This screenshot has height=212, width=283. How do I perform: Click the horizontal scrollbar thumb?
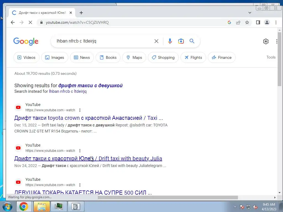coord(168,197)
